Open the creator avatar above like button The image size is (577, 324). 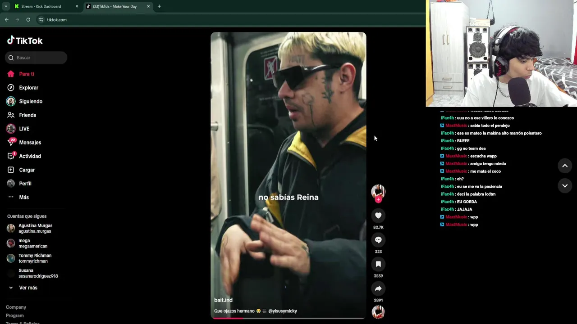[378, 191]
